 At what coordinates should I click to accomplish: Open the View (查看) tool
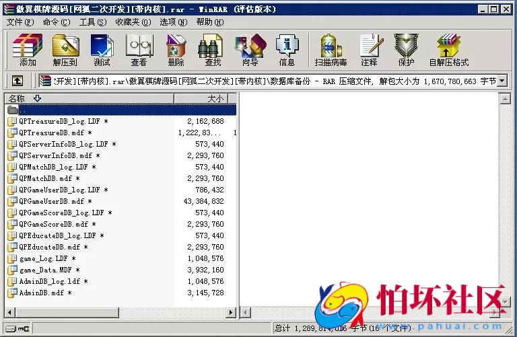click(x=139, y=50)
